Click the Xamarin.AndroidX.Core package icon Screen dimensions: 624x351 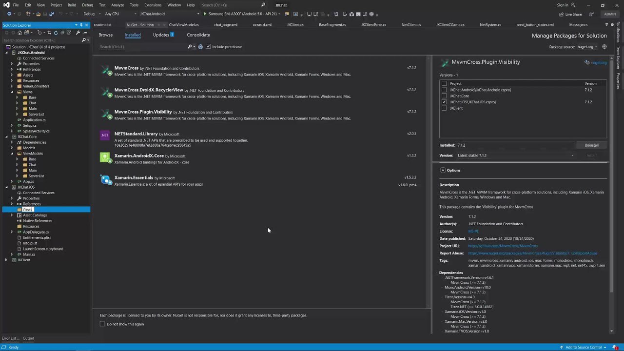[105, 157]
